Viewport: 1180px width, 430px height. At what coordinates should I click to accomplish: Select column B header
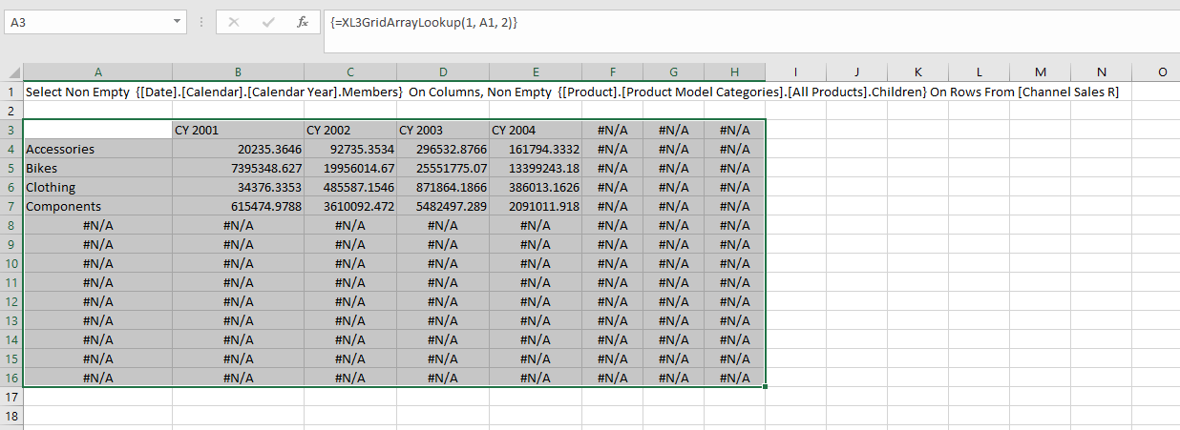point(238,72)
